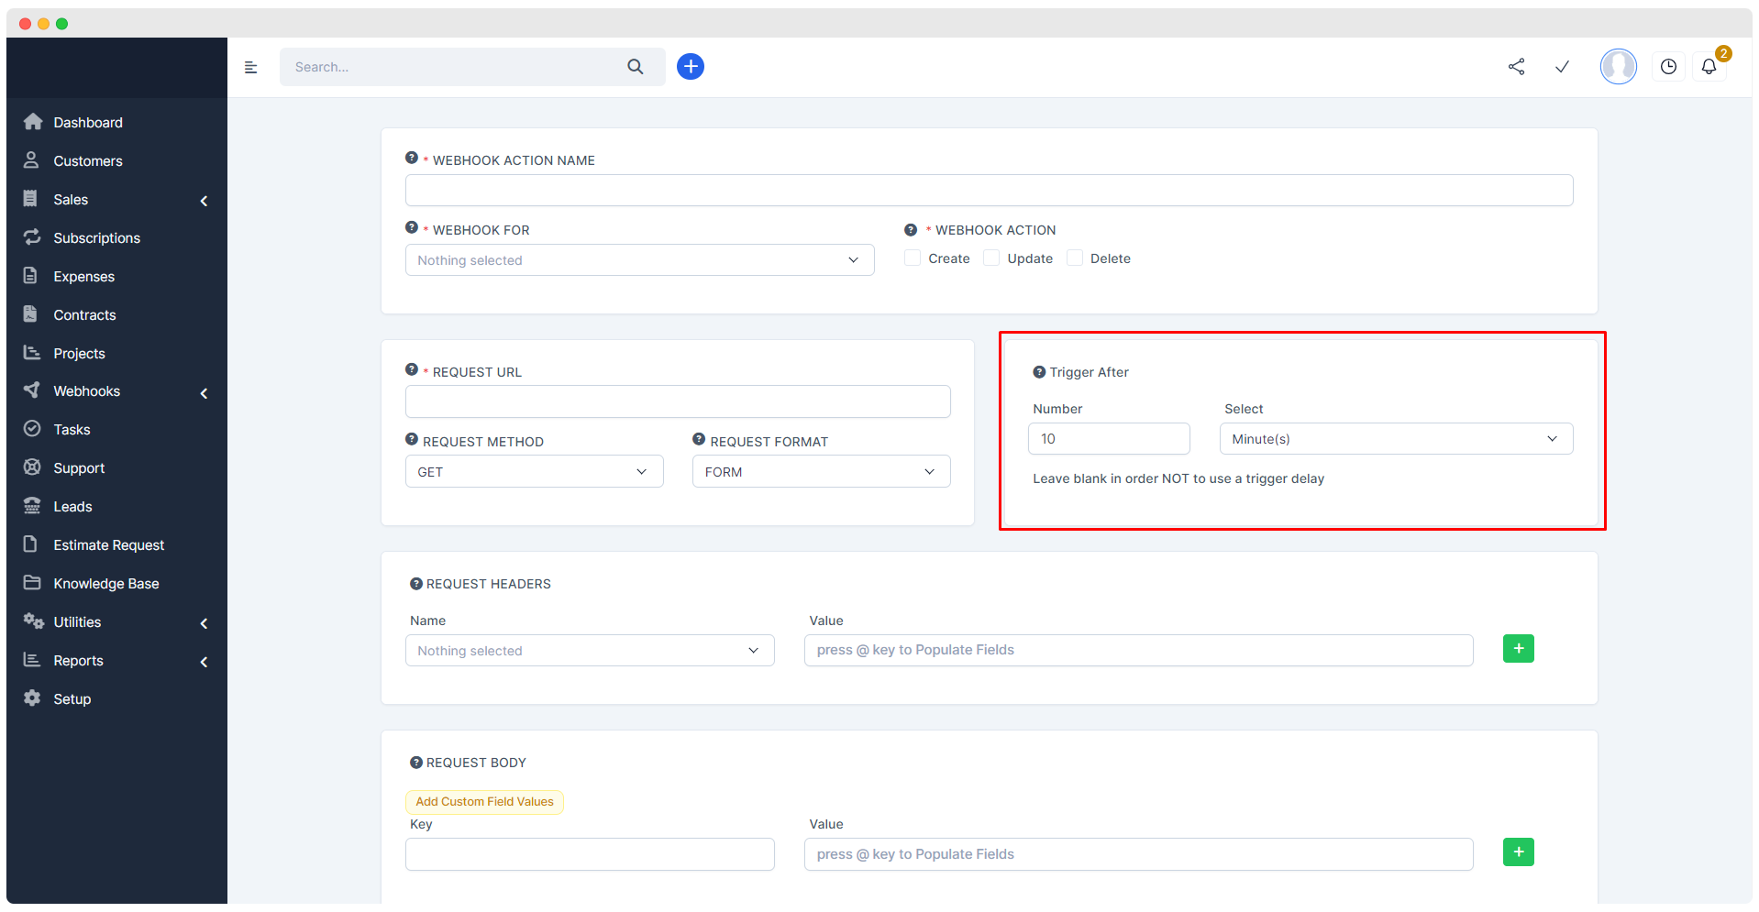Open the Subscriptions page
The width and height of the screenshot is (1759, 912).
coord(97,237)
